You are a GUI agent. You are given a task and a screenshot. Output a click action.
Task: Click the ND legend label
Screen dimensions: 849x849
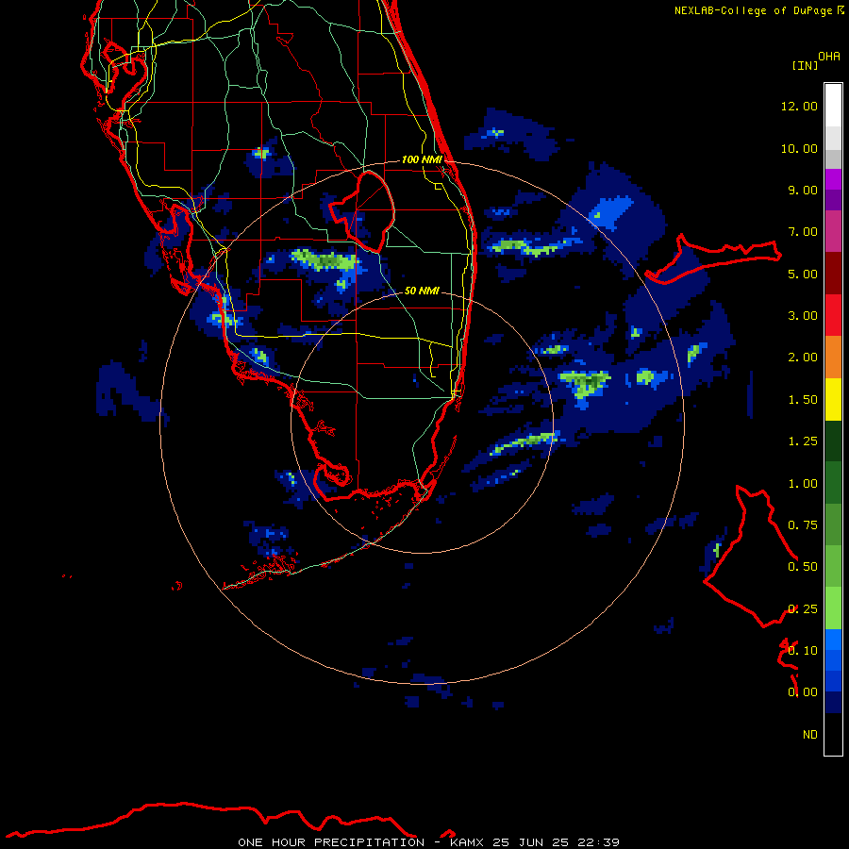[810, 735]
